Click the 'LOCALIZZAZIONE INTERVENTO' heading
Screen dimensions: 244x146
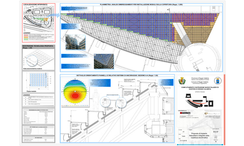(x=35, y=5)
